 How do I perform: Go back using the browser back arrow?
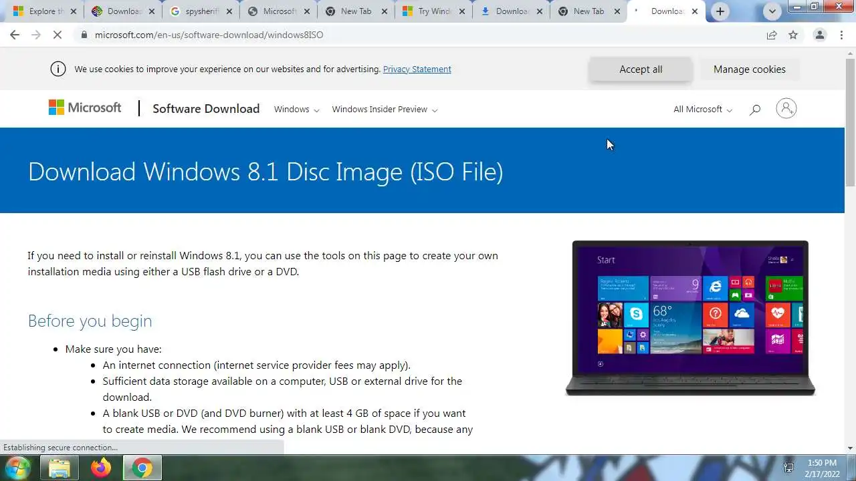pyautogui.click(x=15, y=35)
